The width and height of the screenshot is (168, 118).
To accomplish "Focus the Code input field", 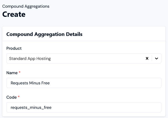I will click(84, 107).
